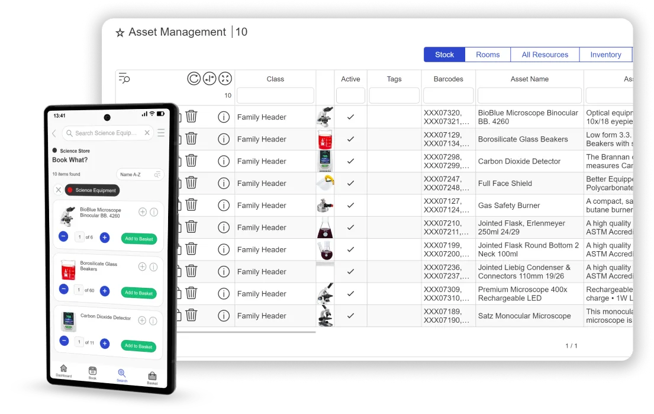Increase BioBlue Microscope quantity with plus button

[x=105, y=238]
